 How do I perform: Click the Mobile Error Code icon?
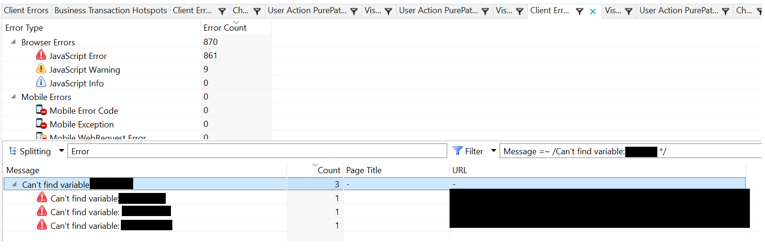[41, 110]
